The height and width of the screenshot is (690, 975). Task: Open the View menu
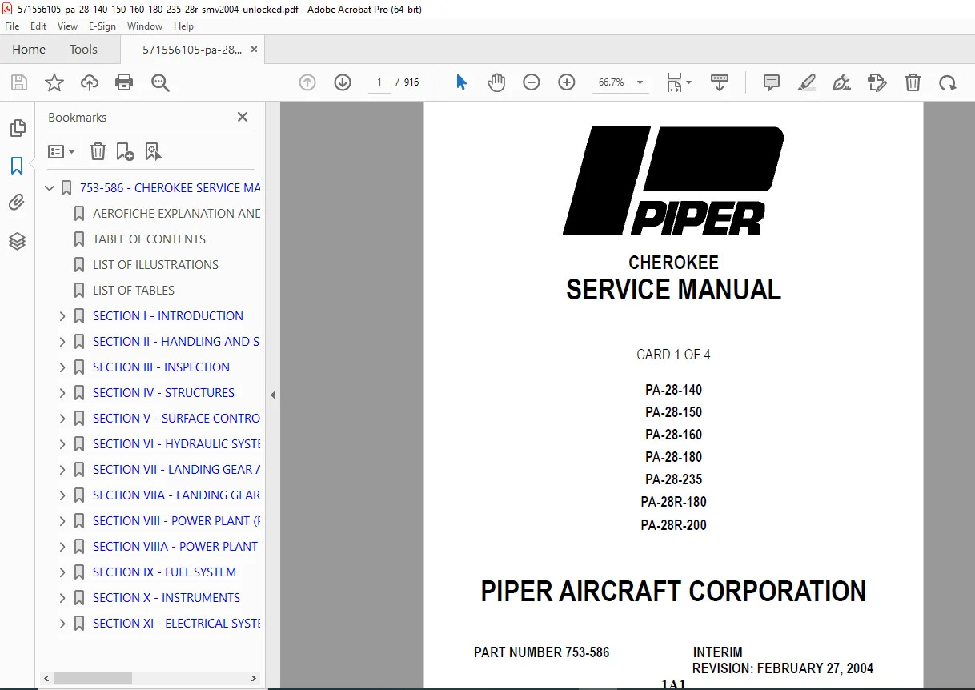pos(67,26)
